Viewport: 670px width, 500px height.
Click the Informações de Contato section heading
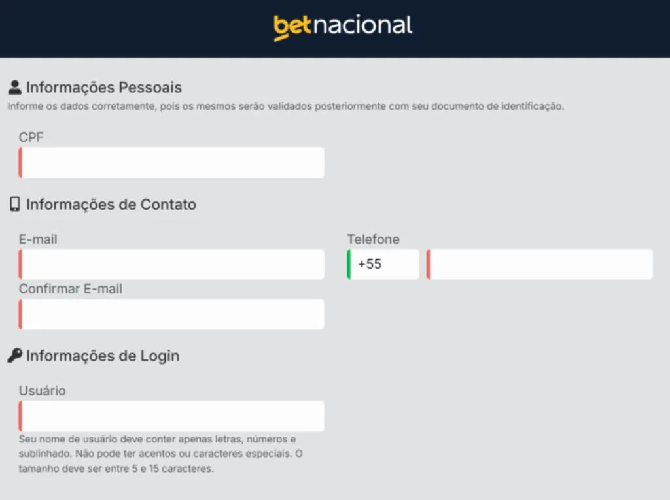coord(110,204)
